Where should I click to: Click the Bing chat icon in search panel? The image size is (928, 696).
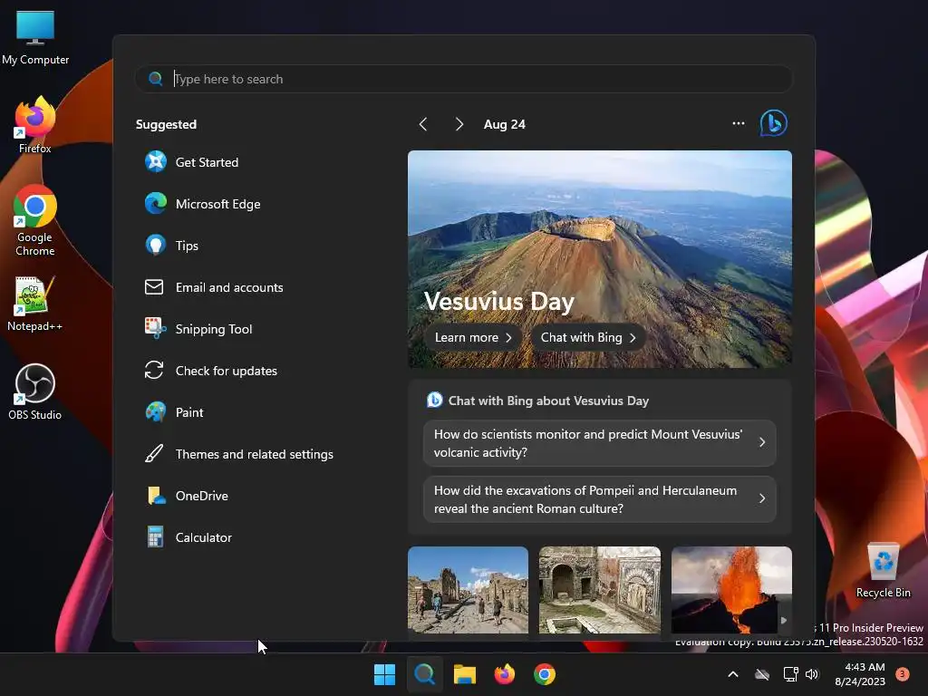(773, 123)
